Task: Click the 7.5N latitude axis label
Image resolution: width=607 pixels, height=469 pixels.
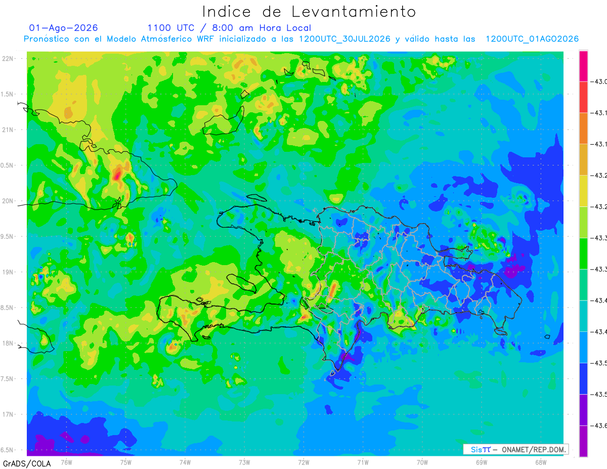Action: click(8, 379)
